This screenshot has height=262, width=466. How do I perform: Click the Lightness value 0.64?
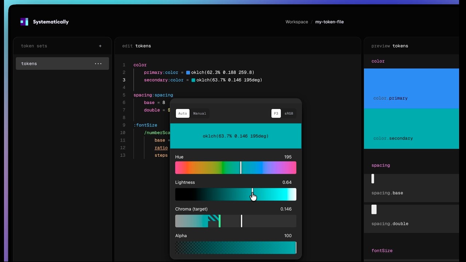click(x=287, y=182)
